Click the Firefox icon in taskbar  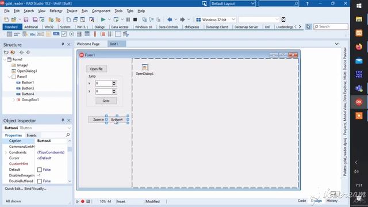click(x=359, y=47)
